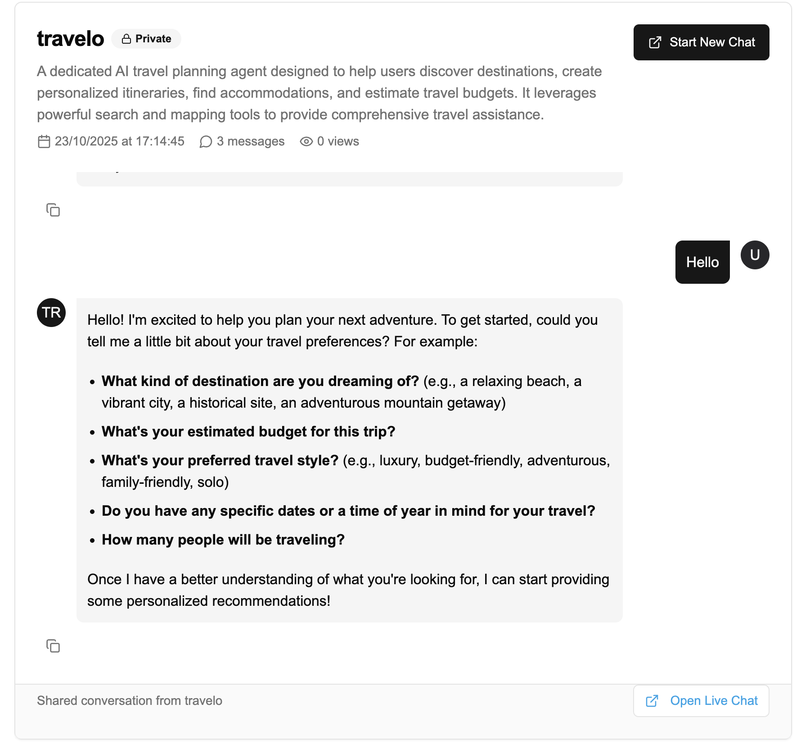
Task: Click the travelo title heading
Action: 71,39
